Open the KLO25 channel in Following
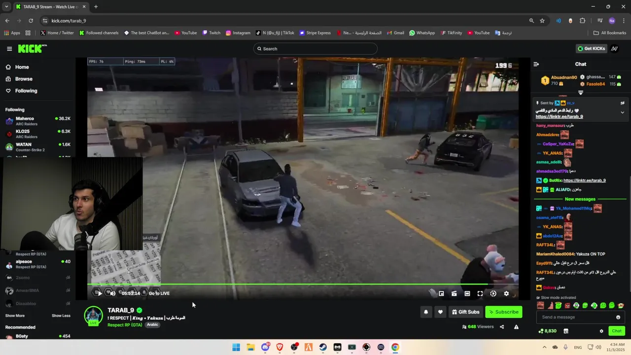This screenshot has height=355, width=631. click(37, 134)
